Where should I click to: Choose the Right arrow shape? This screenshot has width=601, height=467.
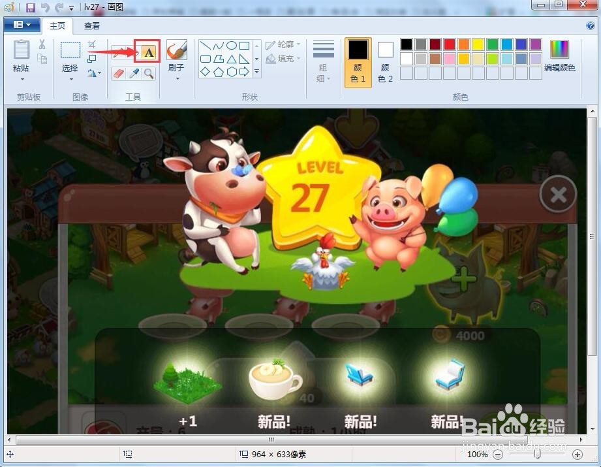pyautogui.click(x=245, y=72)
